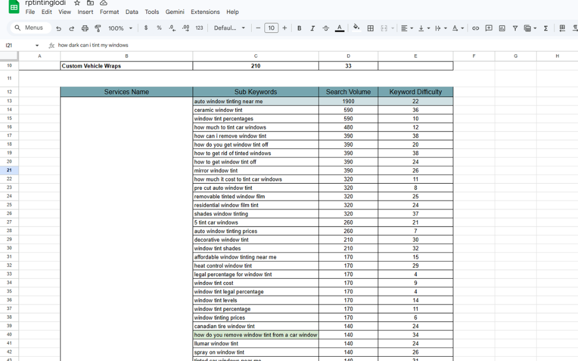Image resolution: width=578 pixels, height=361 pixels.
Task: Open the Borders grid tool
Action: click(x=370, y=28)
